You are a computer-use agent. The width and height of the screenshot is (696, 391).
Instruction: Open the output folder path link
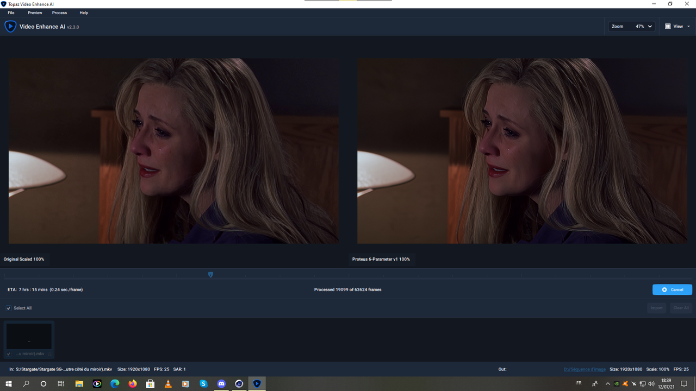[585, 369]
